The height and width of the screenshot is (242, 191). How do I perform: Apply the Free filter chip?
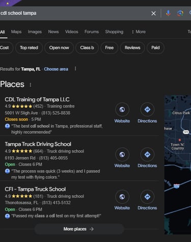click(x=110, y=48)
